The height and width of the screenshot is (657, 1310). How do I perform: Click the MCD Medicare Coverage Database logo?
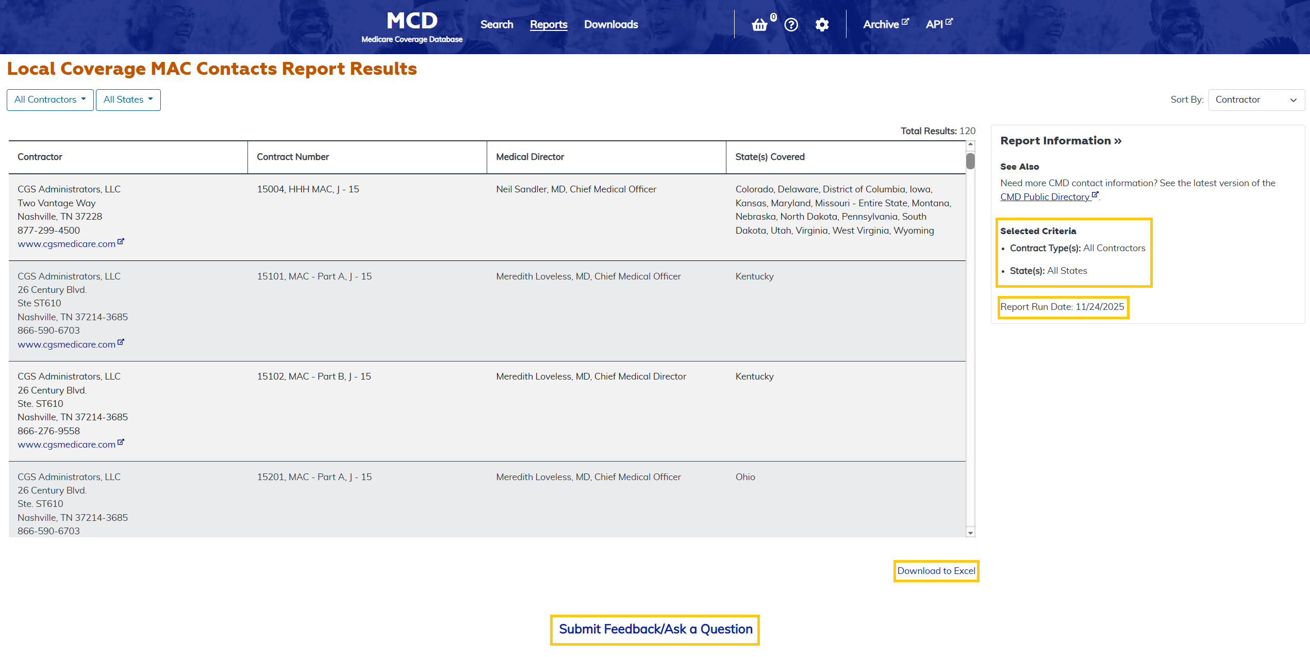click(412, 27)
